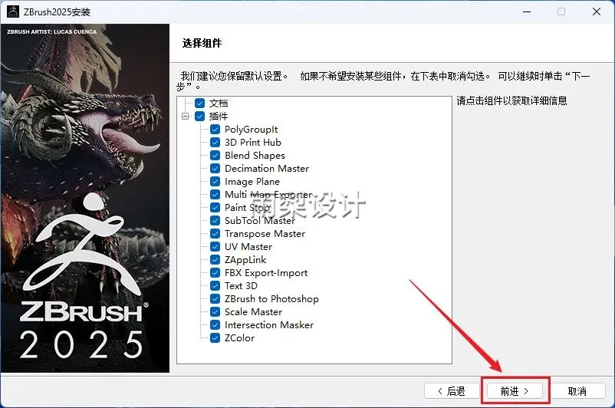Uncheck the 插件 parent checkbox

[199, 116]
